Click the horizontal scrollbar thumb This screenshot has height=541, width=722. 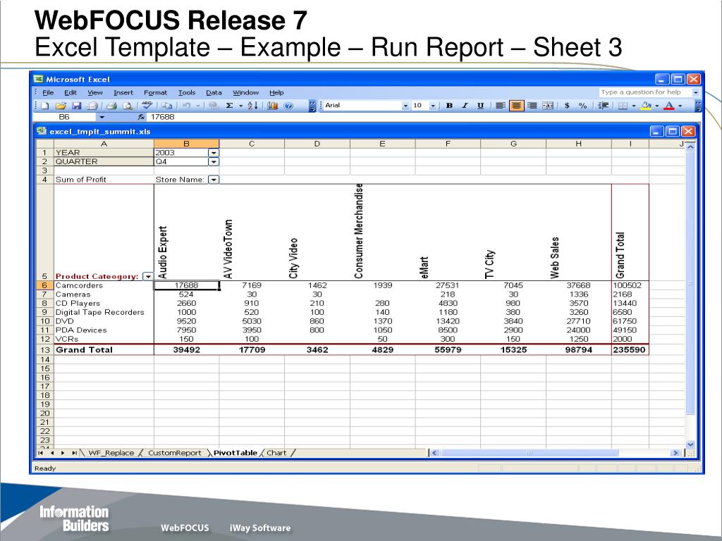tap(530, 453)
